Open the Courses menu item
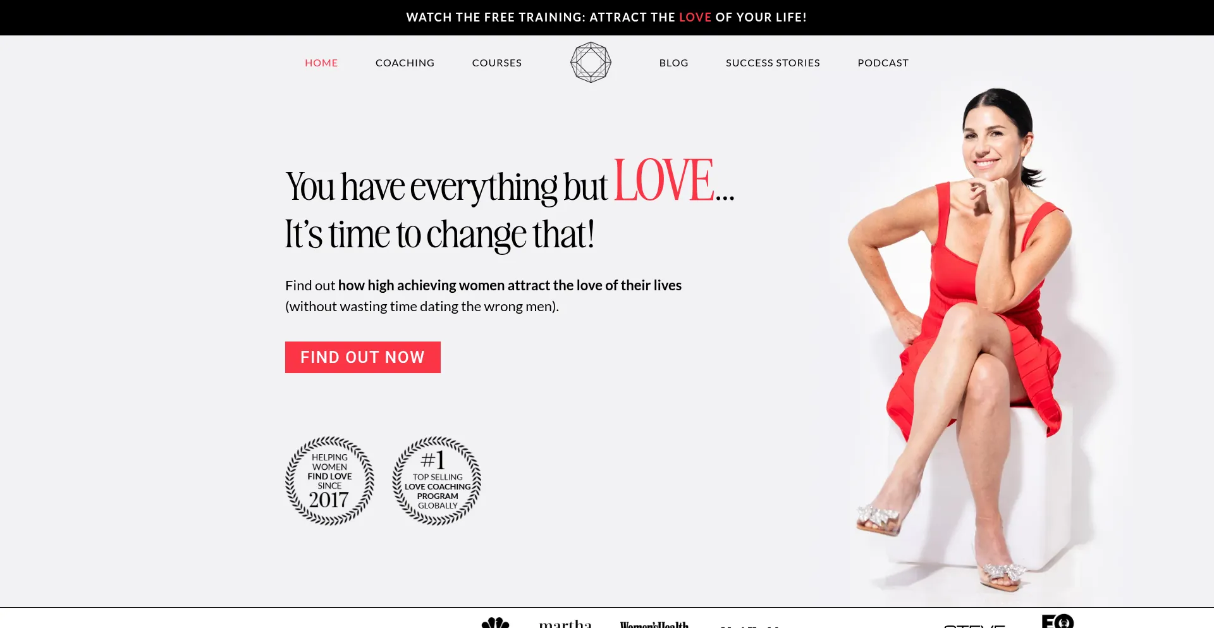The width and height of the screenshot is (1214, 628). [x=497, y=63]
